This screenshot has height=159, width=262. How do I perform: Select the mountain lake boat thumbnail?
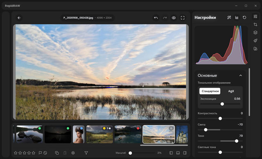[x=128, y=134]
